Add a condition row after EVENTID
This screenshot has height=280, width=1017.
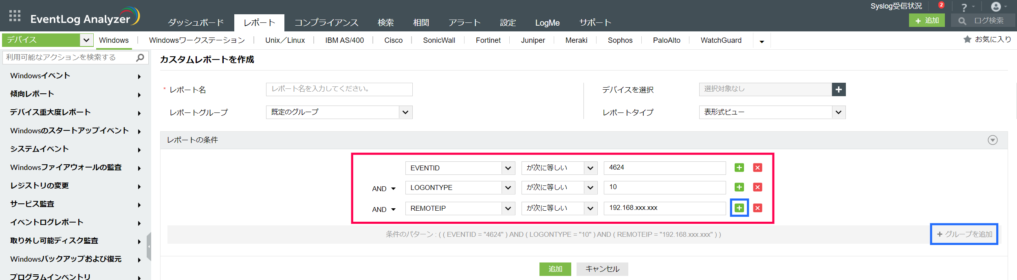point(739,168)
